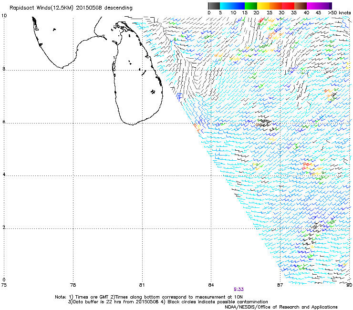Click the legend label '25'
Viewport: 353px width, 310px height.
pos(269,13)
